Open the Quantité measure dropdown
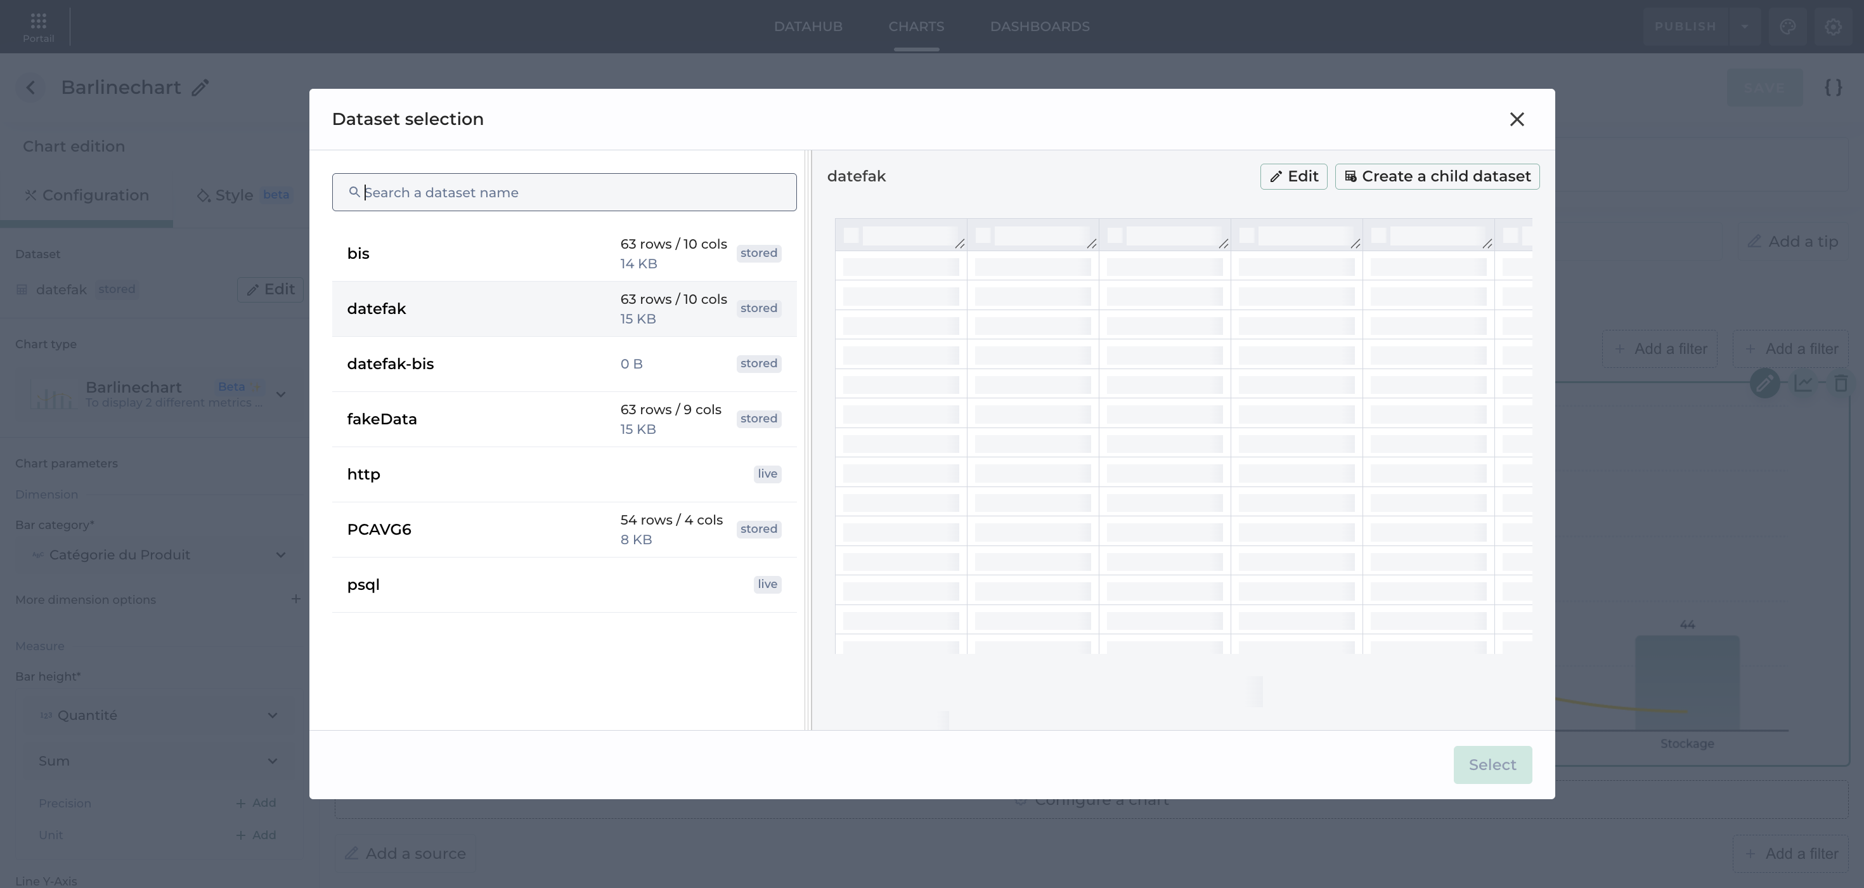 (x=158, y=715)
